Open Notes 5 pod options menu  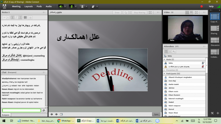pyautogui.click(x=44, y=12)
